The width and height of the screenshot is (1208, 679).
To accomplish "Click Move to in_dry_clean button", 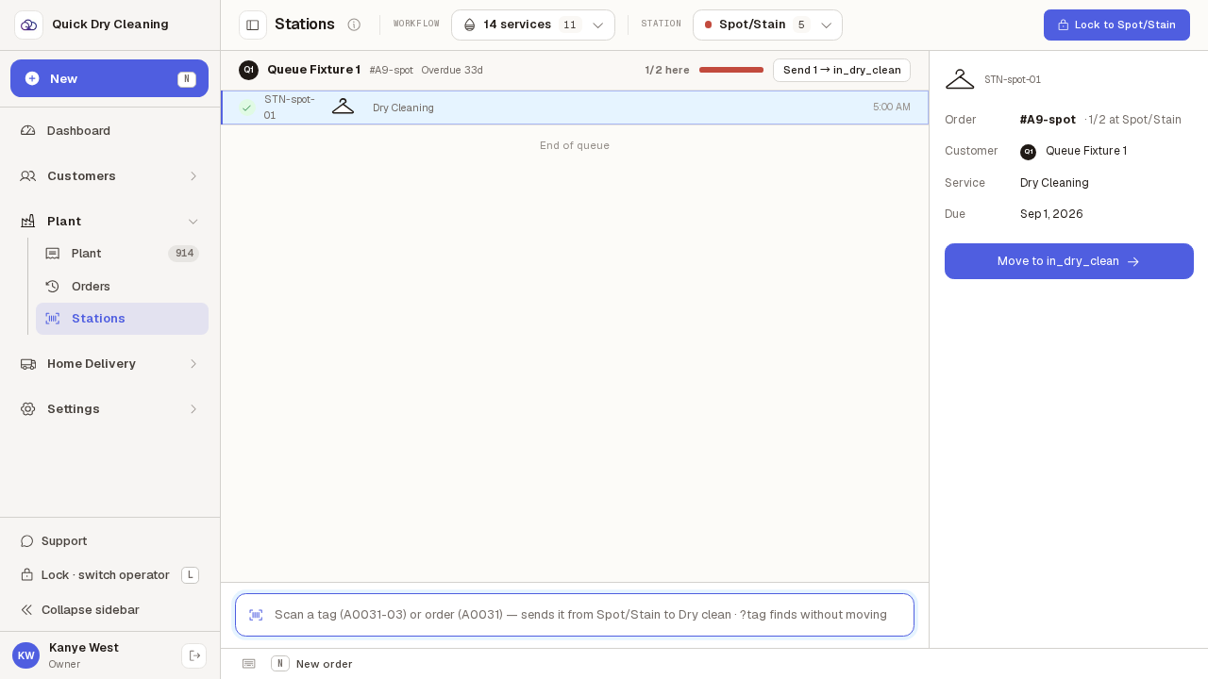I will point(1069,261).
